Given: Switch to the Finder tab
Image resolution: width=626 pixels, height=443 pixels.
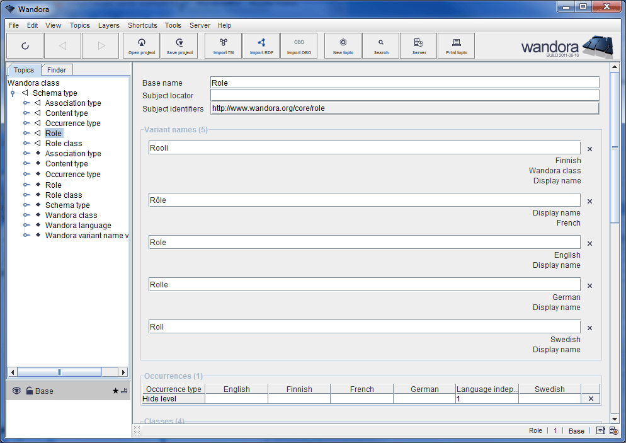Looking at the screenshot, I should point(57,69).
